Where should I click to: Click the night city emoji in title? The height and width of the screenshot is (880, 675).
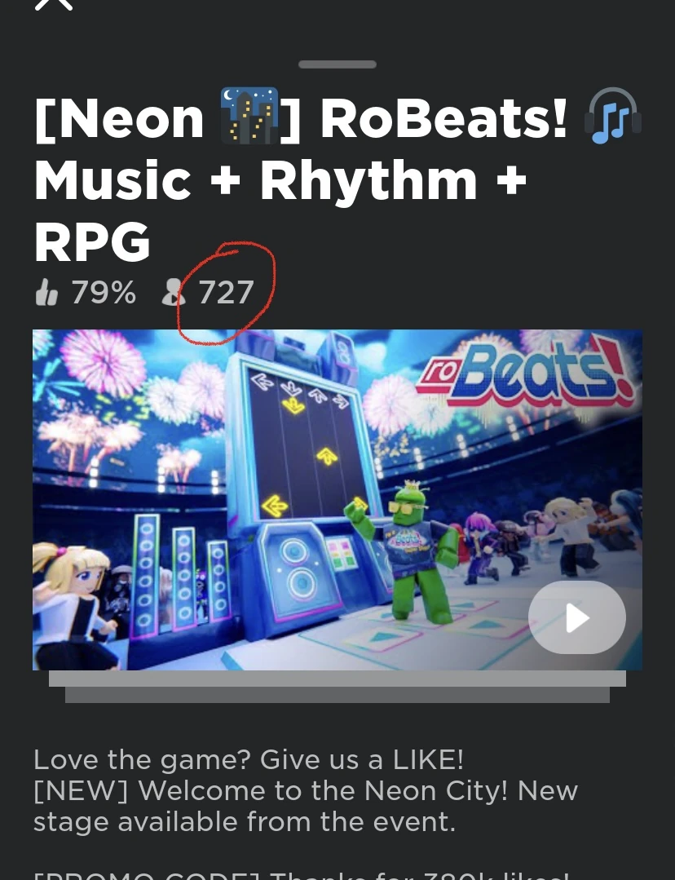(249, 116)
